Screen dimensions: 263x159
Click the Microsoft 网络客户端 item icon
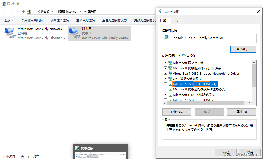point(170,63)
